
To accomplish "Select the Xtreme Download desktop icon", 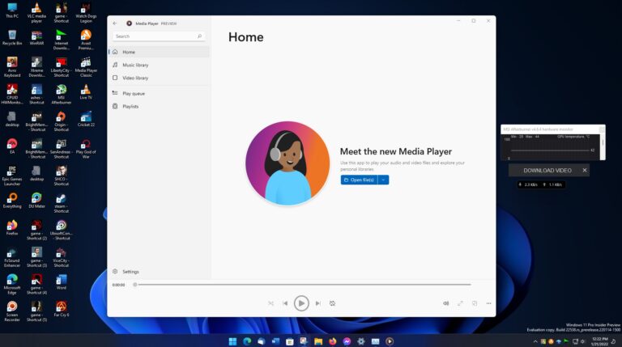I will point(36,67).
